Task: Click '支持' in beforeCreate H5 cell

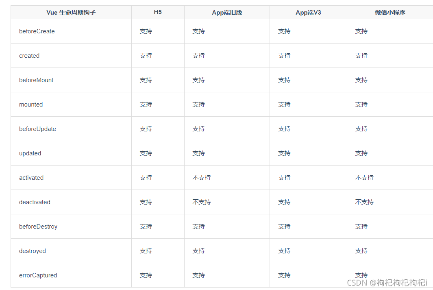Action: (x=146, y=31)
